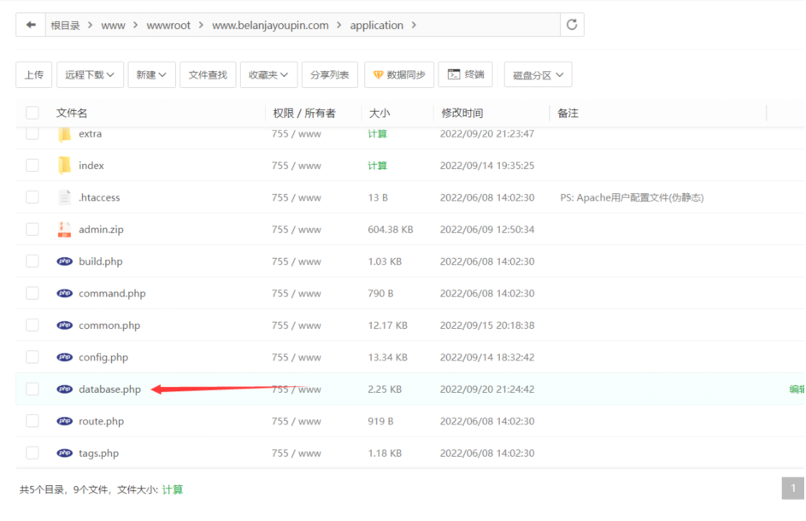Image resolution: width=806 pixels, height=521 pixels.
Task: Click the 文件查找 button
Action: pos(208,75)
